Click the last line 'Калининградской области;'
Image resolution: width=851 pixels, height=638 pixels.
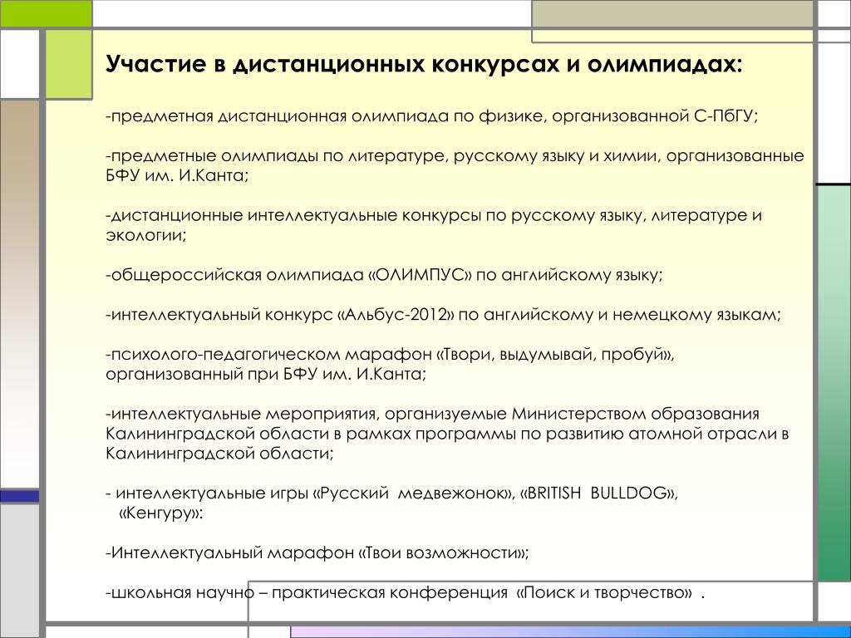click(x=219, y=454)
